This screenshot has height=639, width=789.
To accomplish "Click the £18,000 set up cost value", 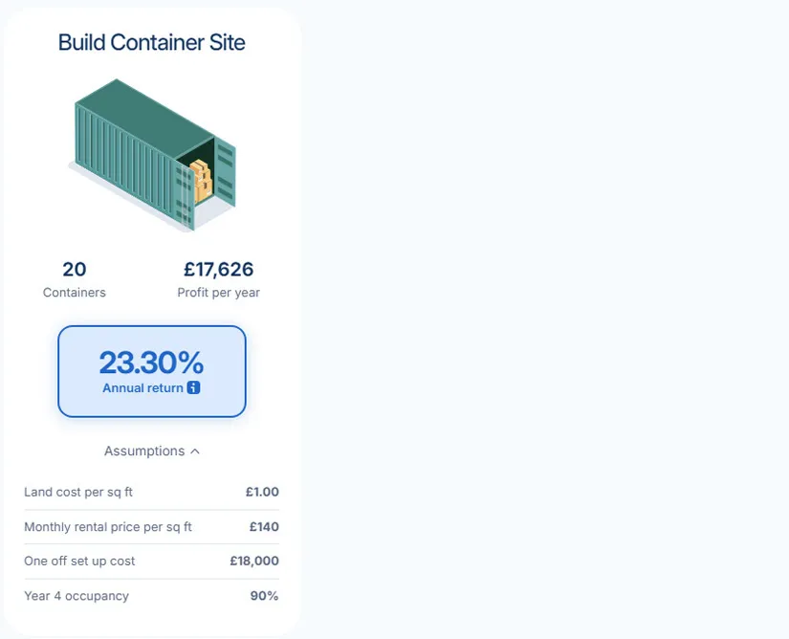I will (x=254, y=561).
